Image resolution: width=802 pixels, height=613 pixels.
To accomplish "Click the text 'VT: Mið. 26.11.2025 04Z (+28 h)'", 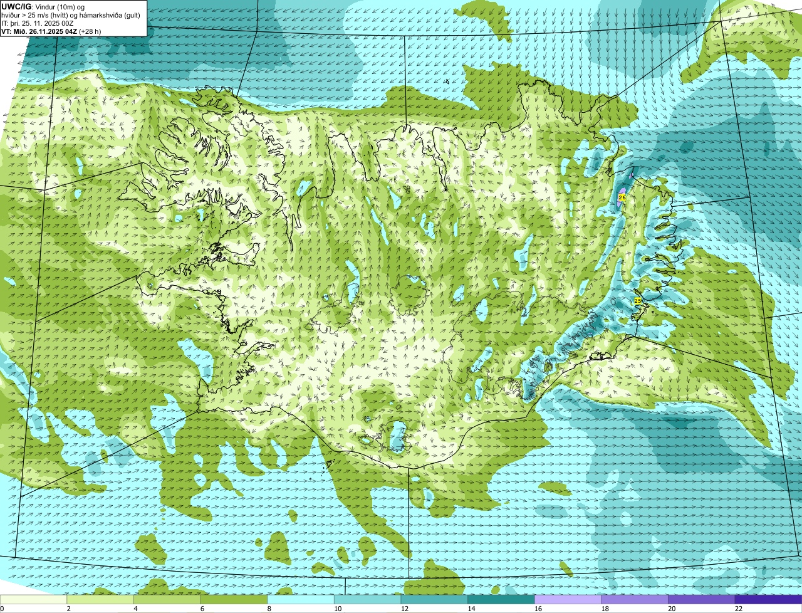I will pos(51,31).
